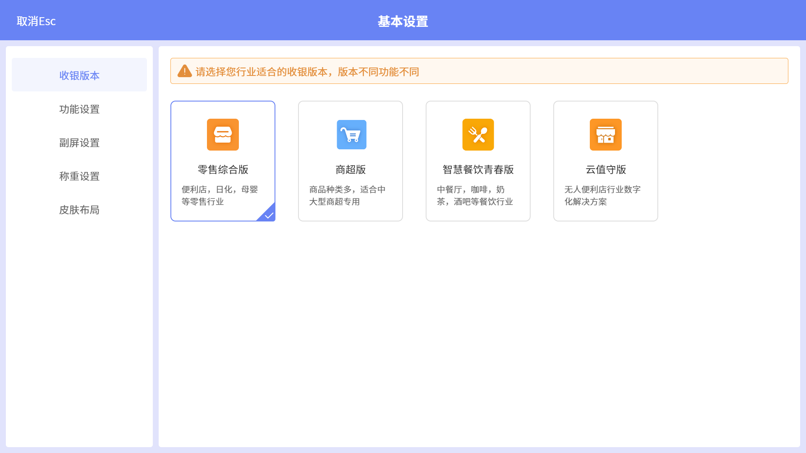Choose the 云值守版 title
This screenshot has width=806, height=453.
coord(606,169)
